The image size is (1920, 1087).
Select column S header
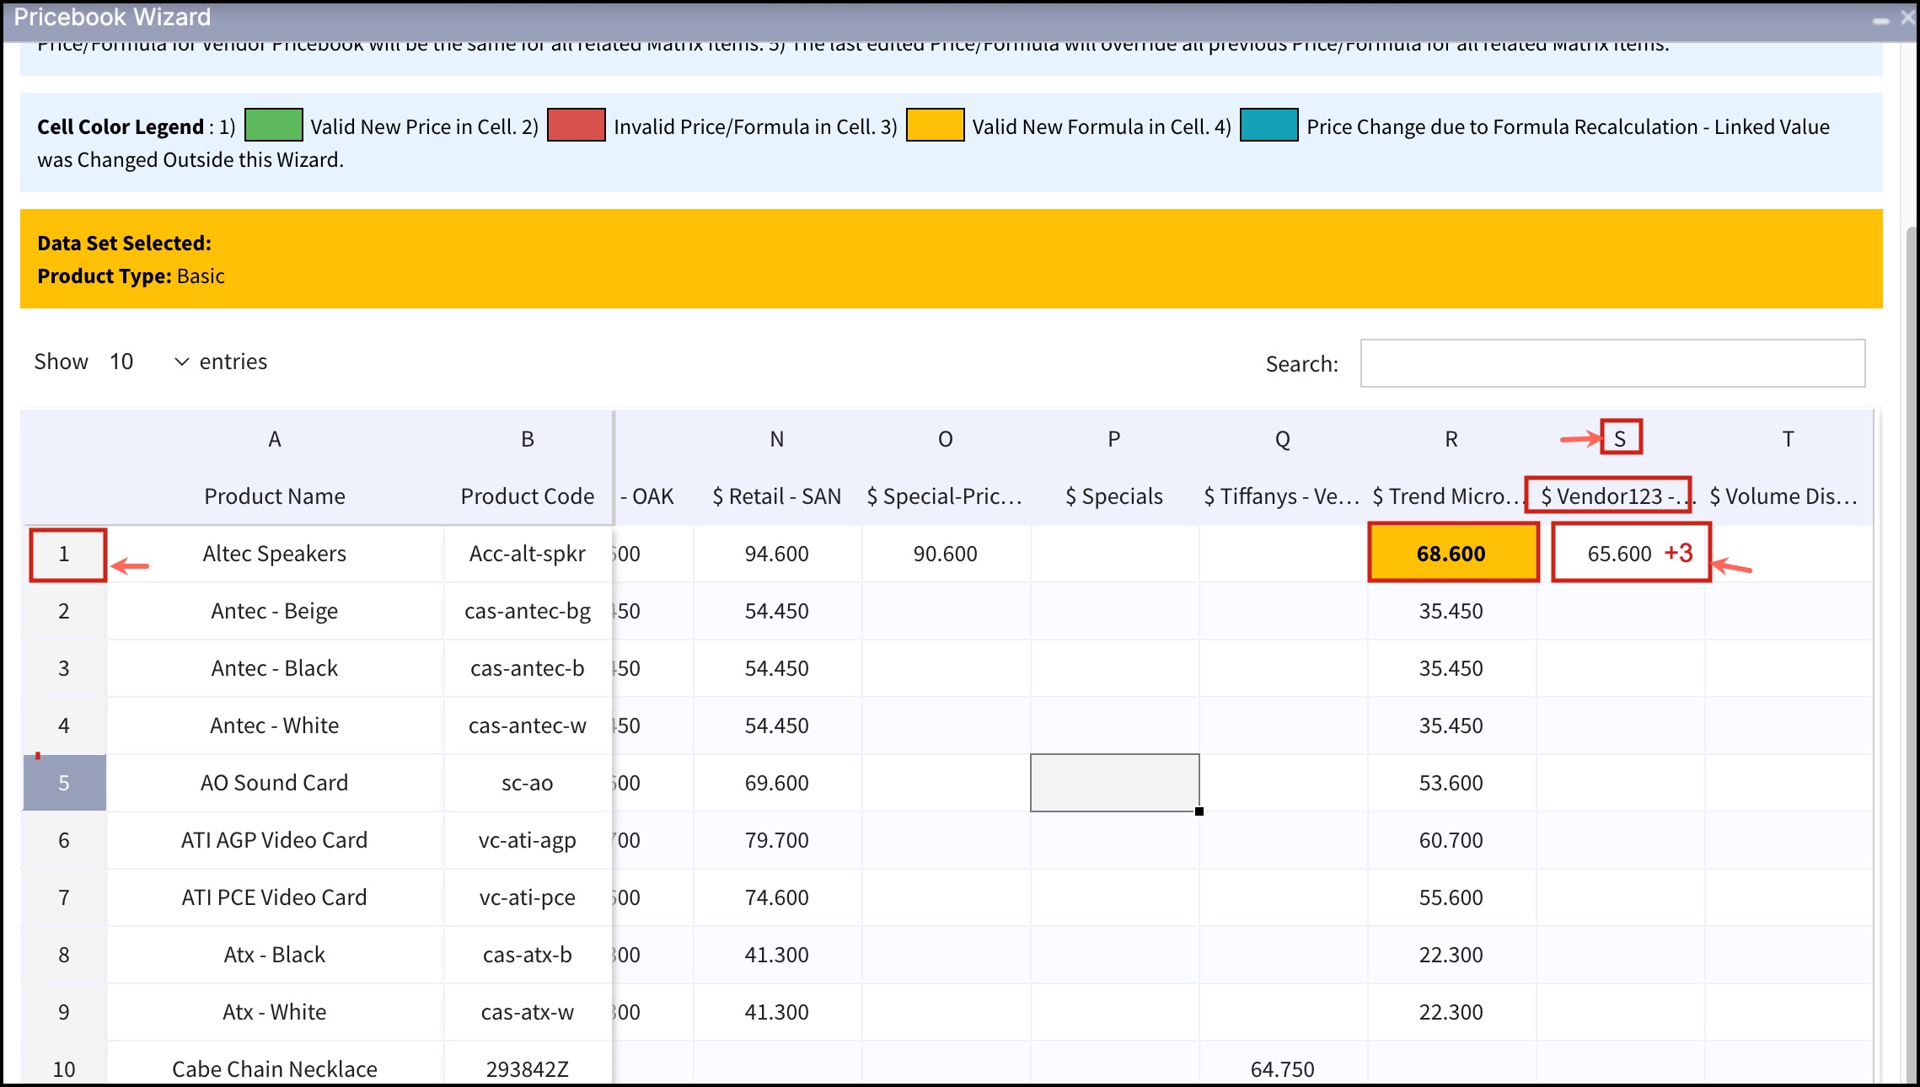(1620, 439)
